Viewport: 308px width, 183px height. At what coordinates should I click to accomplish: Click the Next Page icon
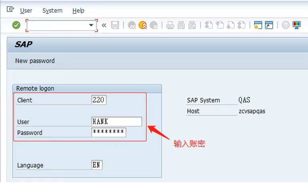[231, 25]
